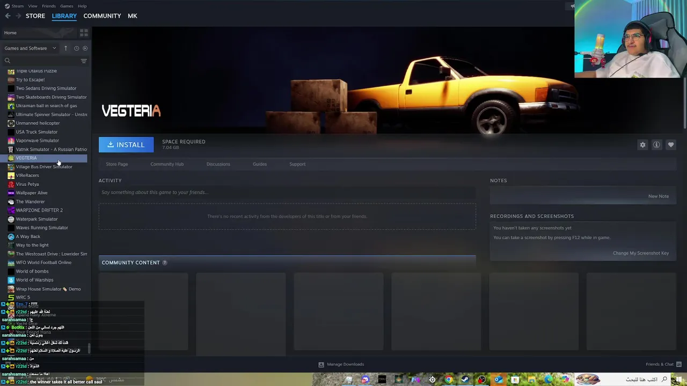Click the library search input field
The height and width of the screenshot is (386, 687).
point(46,61)
